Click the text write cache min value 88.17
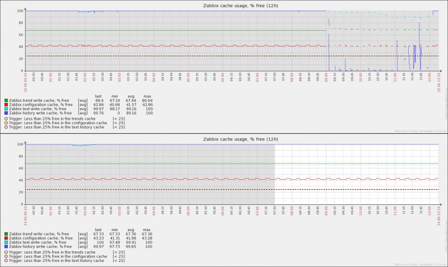 pyautogui.click(x=115, y=109)
